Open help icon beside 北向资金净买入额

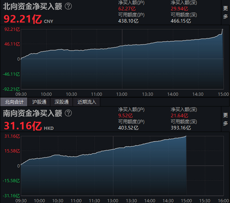(68, 6)
